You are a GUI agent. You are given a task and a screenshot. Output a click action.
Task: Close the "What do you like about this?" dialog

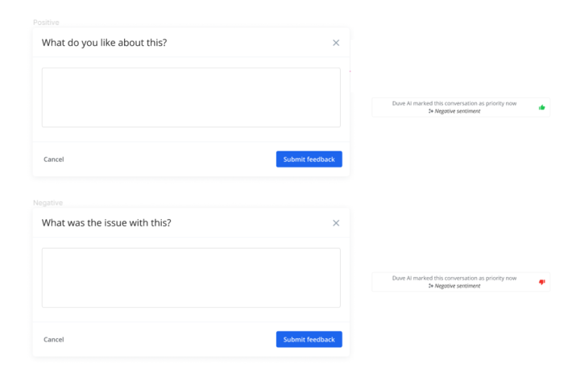coord(336,43)
